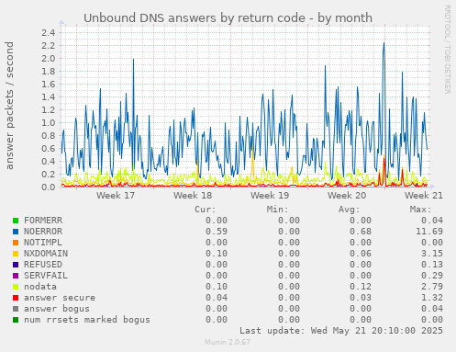Click NOERROR average value 0.68
This screenshot has height=352, width=456.
pyautogui.click(x=361, y=232)
